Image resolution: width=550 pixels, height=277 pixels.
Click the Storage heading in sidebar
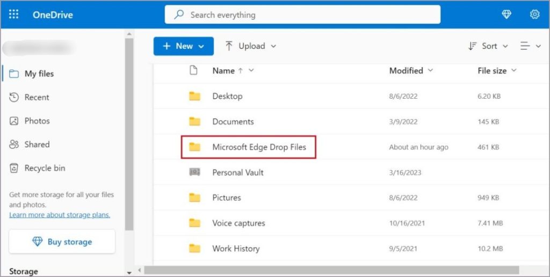coord(24,272)
